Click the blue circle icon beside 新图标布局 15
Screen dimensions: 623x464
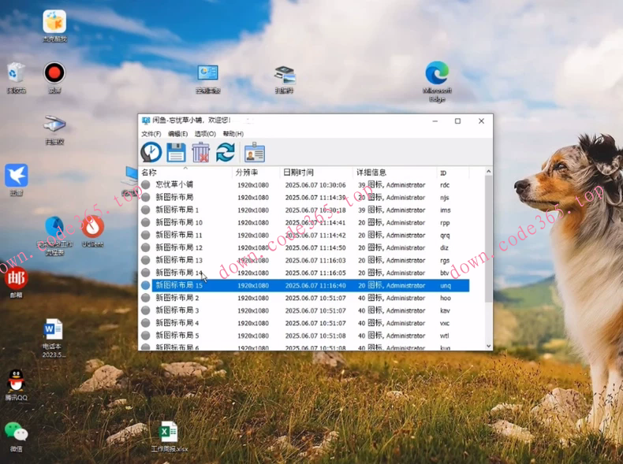[x=146, y=285]
